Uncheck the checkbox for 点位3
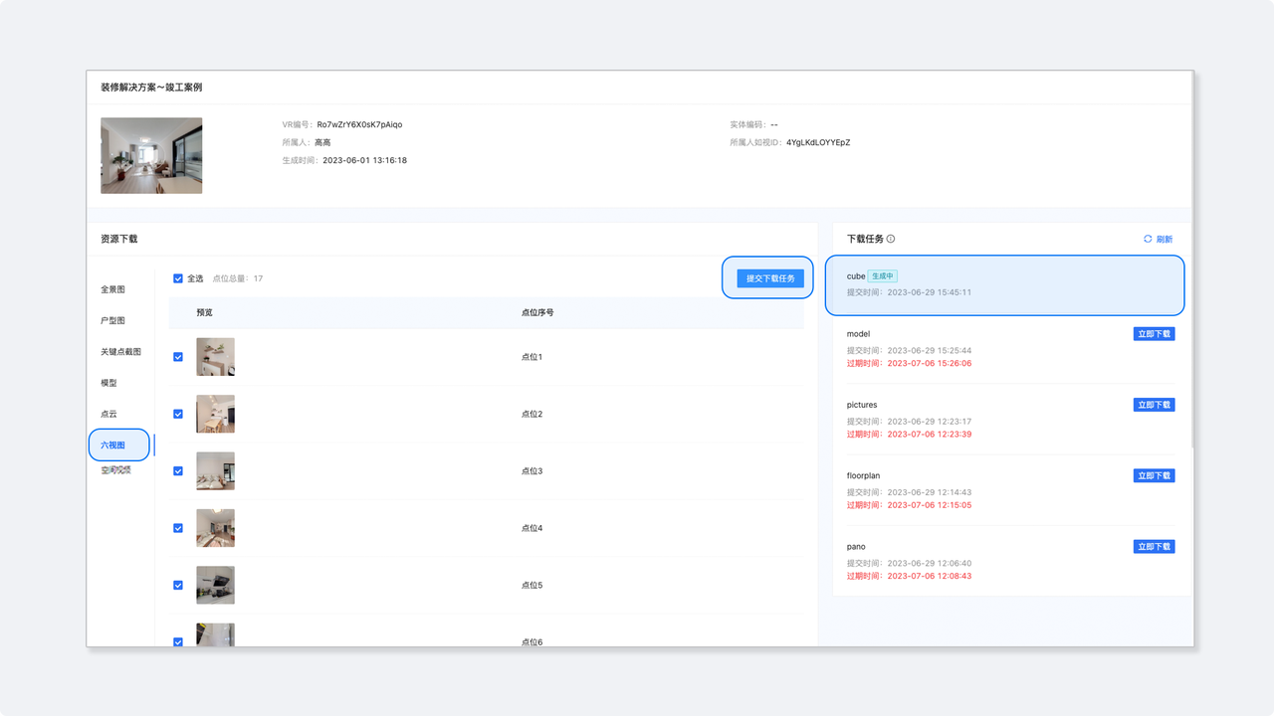 pyautogui.click(x=178, y=471)
